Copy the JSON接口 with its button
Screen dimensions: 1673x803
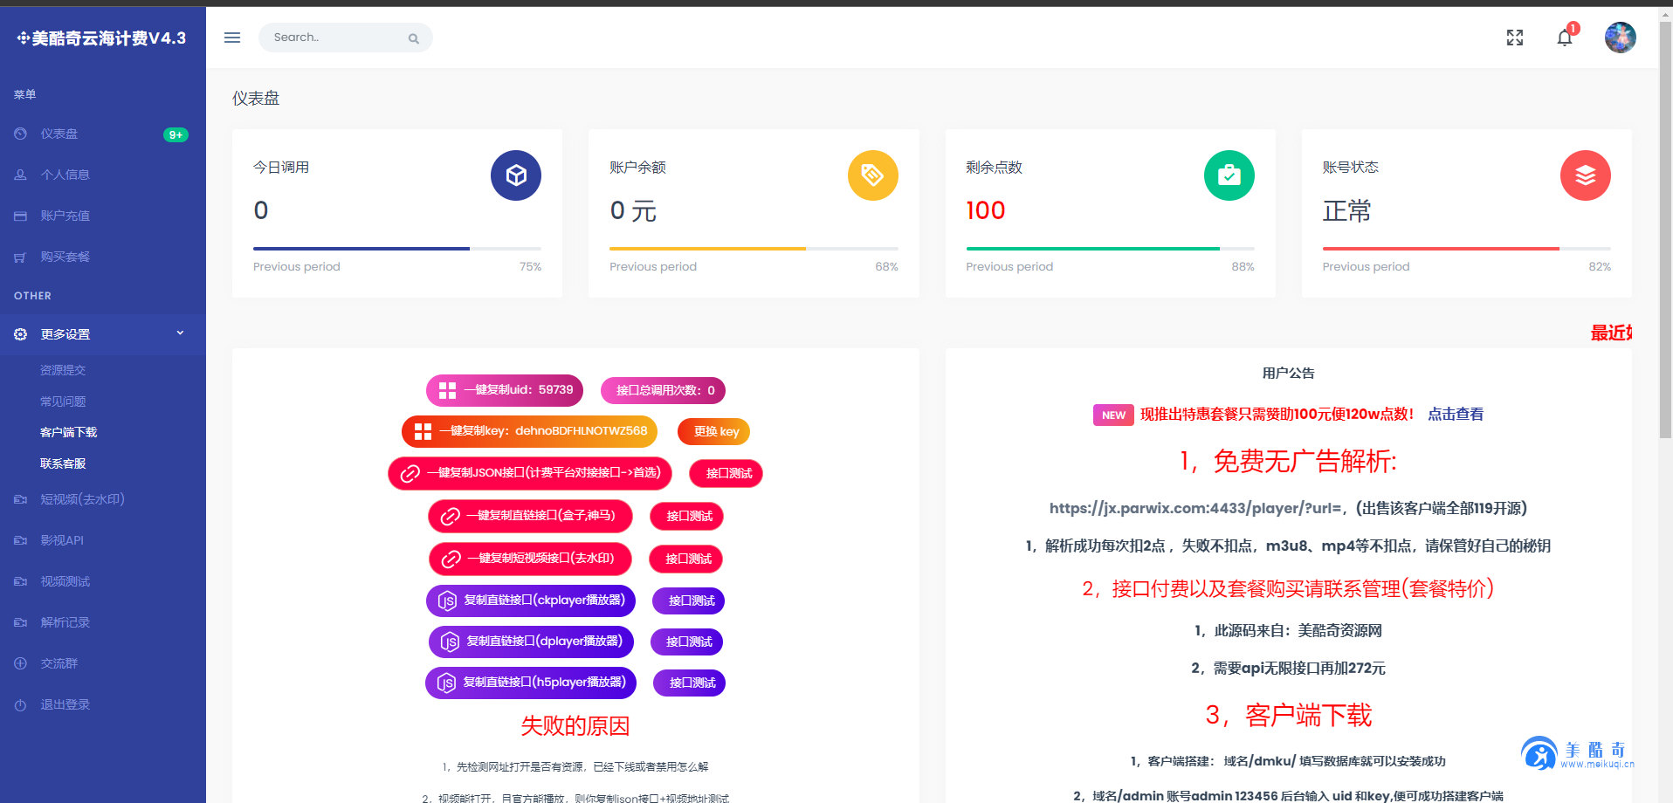pyautogui.click(x=530, y=473)
